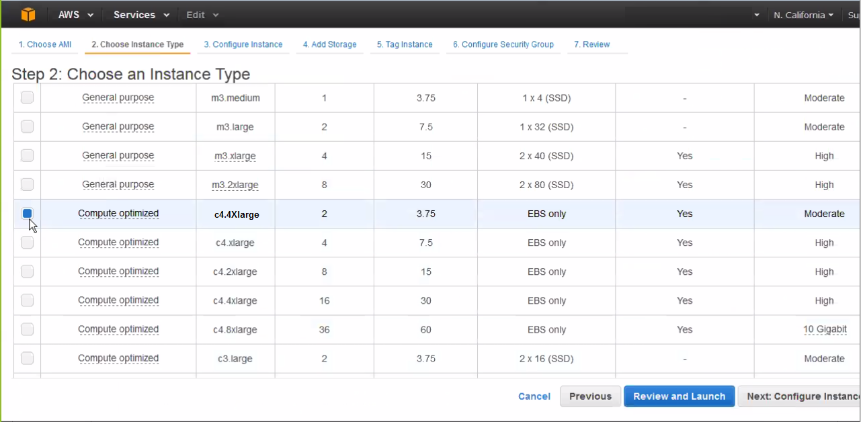The width and height of the screenshot is (861, 422).
Task: Tick the c3.large instance checkbox
Action: click(x=27, y=358)
